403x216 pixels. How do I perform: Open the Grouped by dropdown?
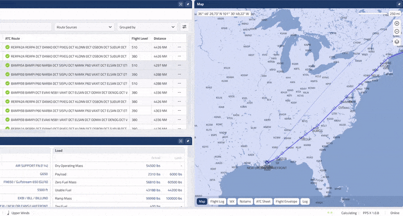coord(147,27)
